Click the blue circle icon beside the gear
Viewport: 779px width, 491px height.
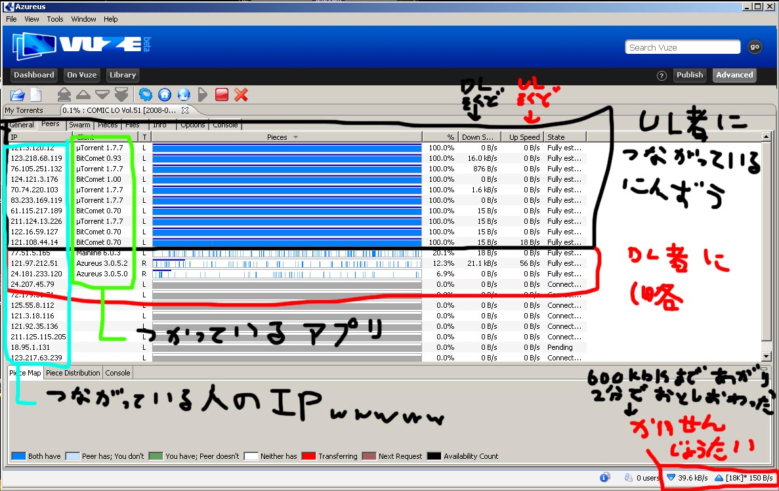point(165,95)
